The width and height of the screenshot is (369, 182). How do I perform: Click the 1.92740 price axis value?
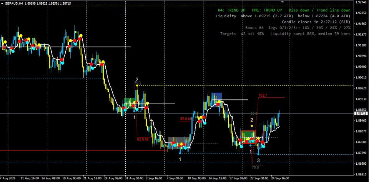coord(361,2)
